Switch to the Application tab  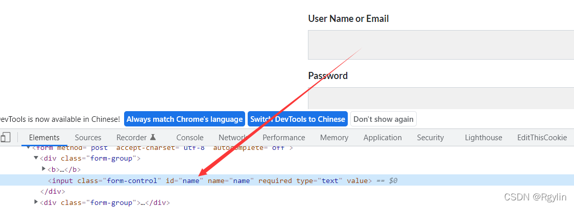click(382, 138)
